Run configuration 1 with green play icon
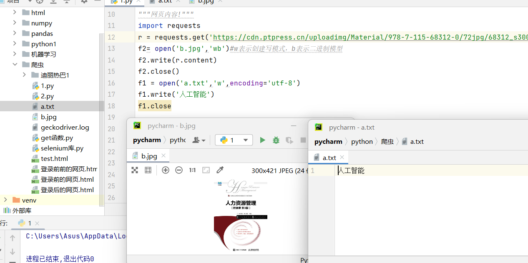The image size is (528, 263). (262, 140)
